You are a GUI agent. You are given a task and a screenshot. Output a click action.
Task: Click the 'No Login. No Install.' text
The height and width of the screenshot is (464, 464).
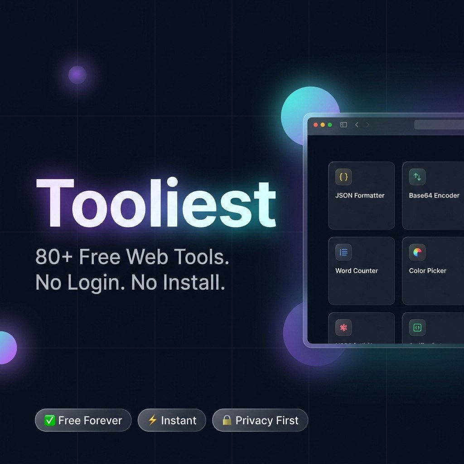(x=130, y=283)
